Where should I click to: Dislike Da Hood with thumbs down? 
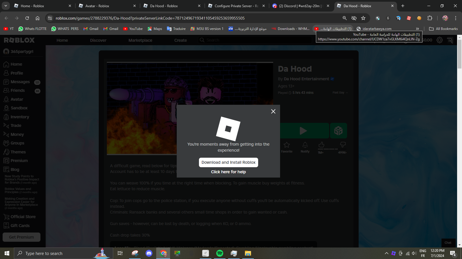click(343, 145)
